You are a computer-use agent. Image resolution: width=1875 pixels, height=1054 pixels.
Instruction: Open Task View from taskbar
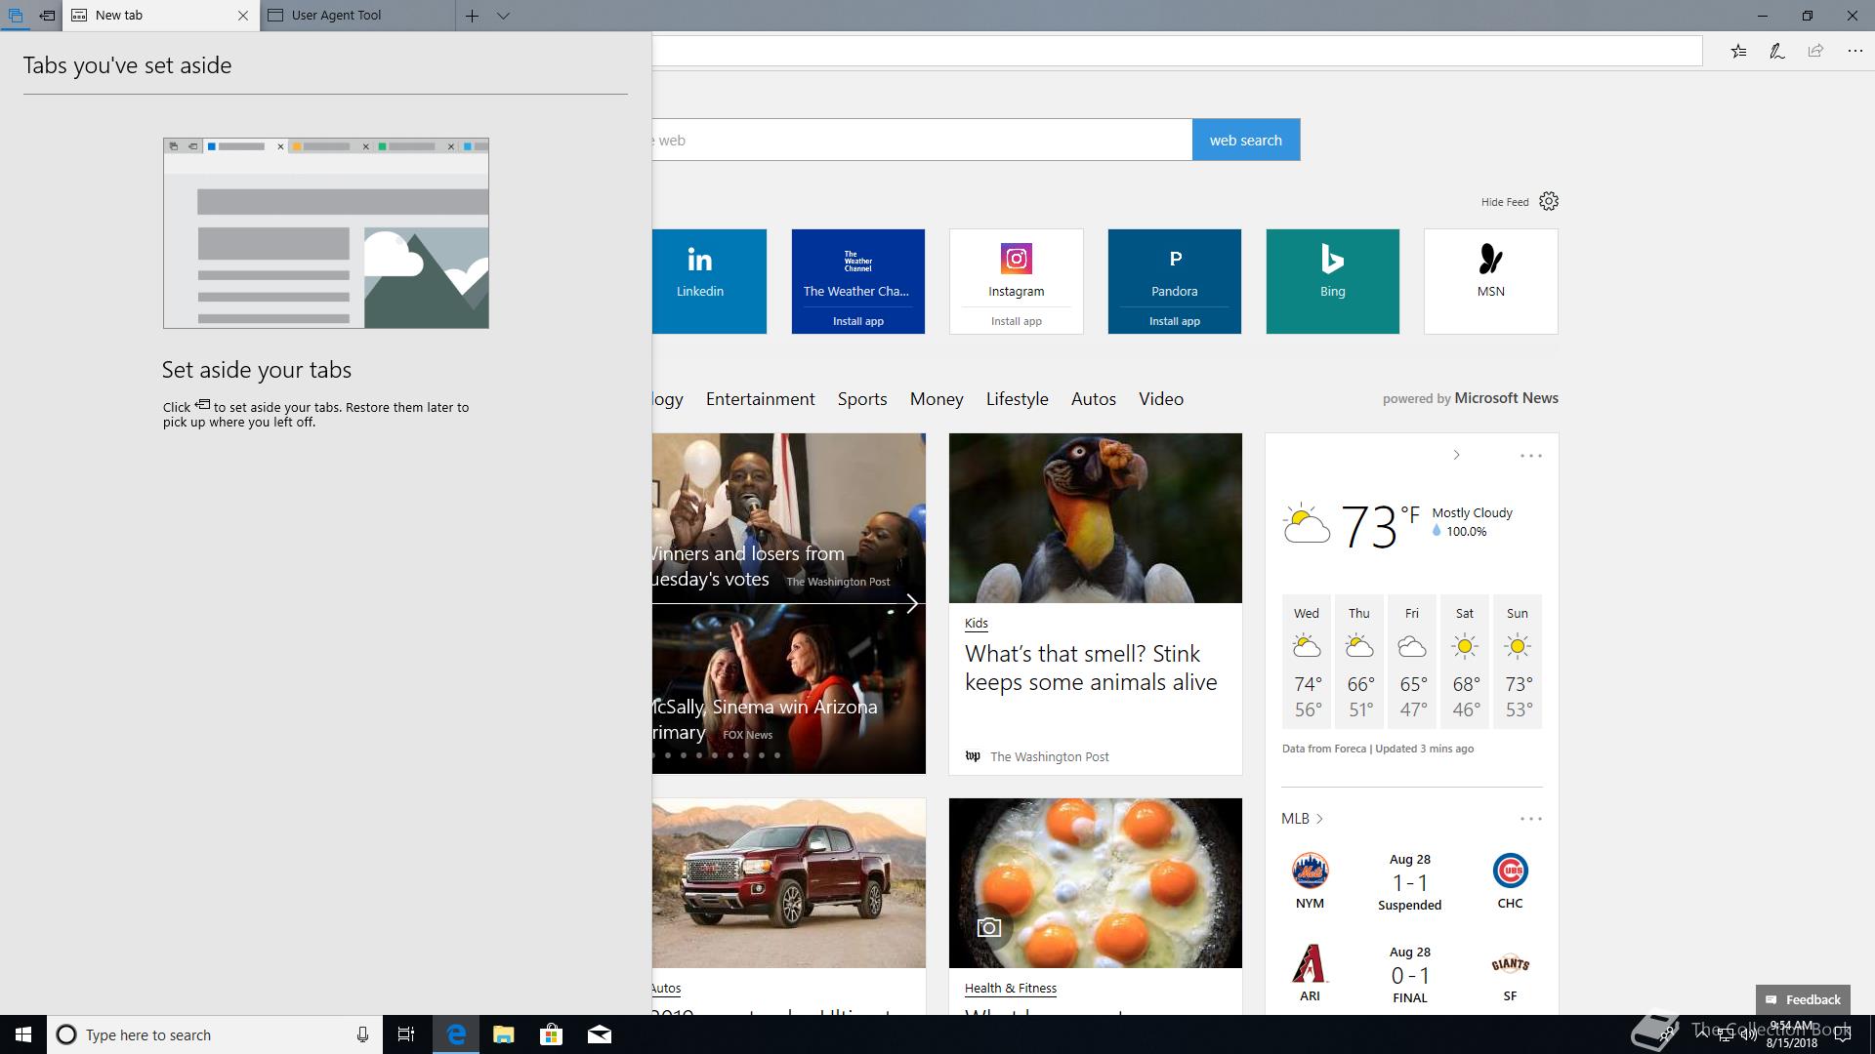pos(406,1034)
